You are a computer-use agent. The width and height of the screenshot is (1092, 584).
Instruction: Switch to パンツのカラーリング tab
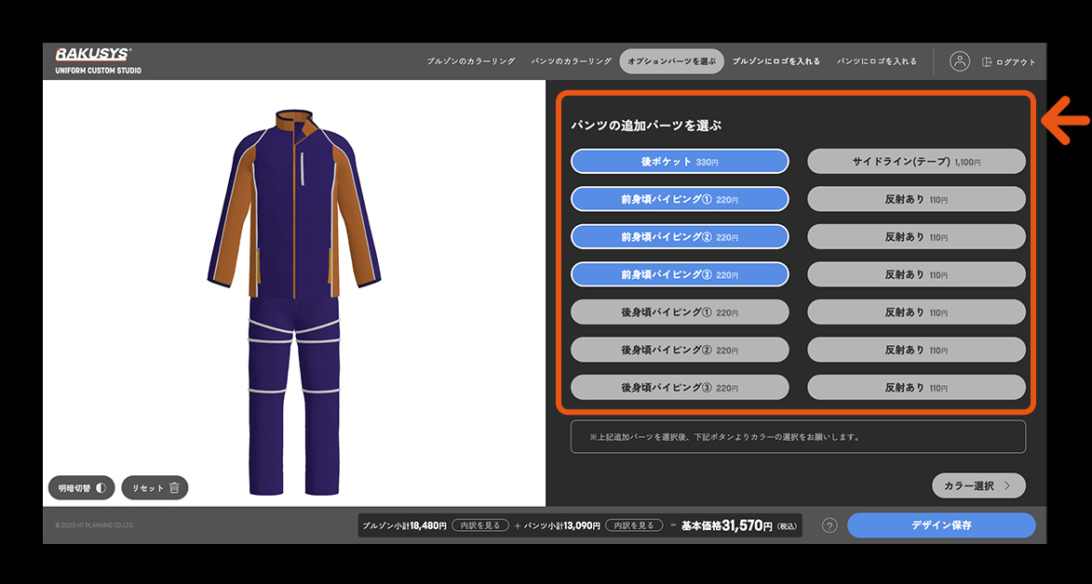coord(569,61)
